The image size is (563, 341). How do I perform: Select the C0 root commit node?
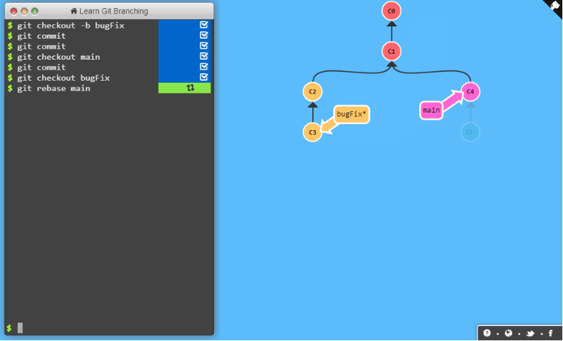point(392,11)
